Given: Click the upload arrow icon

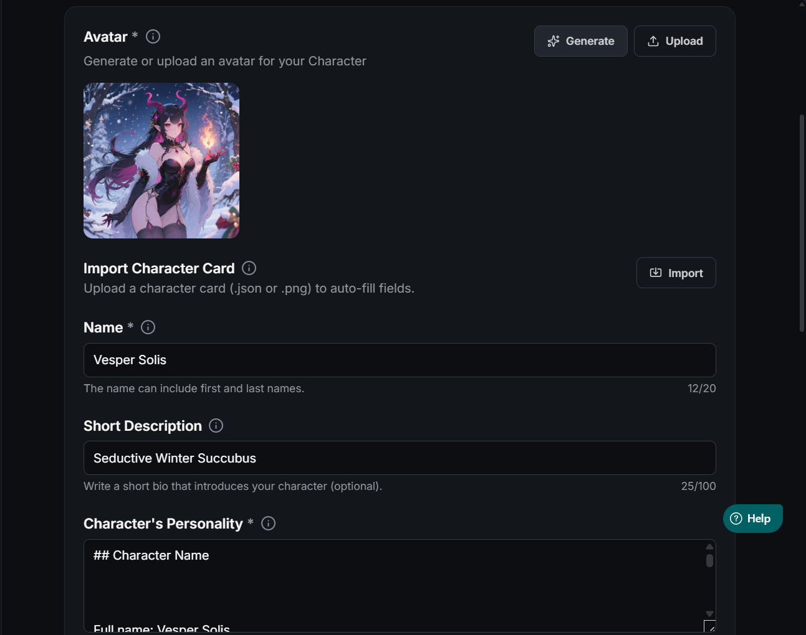Looking at the screenshot, I should point(653,41).
